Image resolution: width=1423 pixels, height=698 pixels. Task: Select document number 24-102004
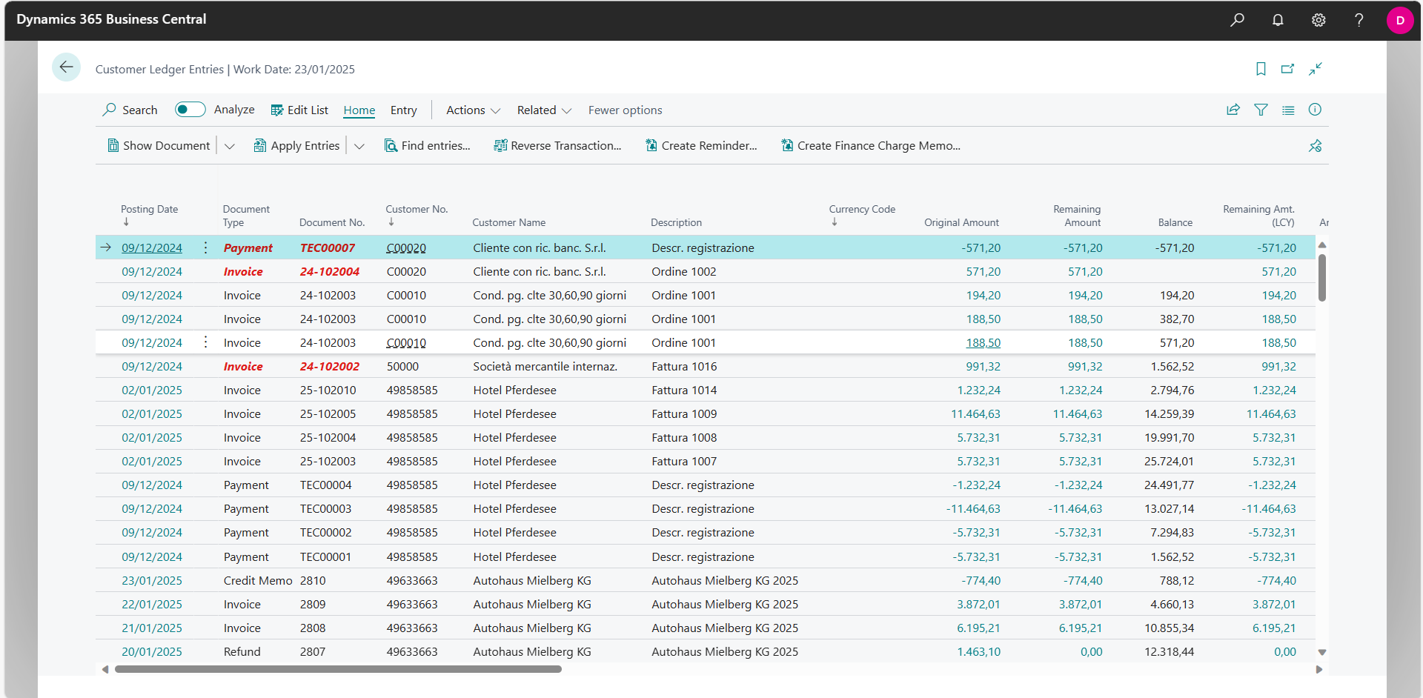click(330, 271)
